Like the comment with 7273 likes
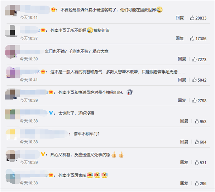 [194, 59]
